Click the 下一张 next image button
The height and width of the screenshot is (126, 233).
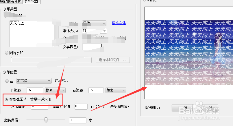[208, 108]
